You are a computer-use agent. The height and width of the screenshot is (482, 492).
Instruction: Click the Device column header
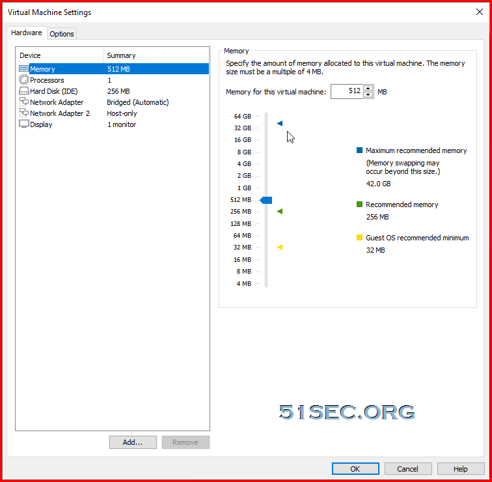pyautogui.click(x=60, y=55)
